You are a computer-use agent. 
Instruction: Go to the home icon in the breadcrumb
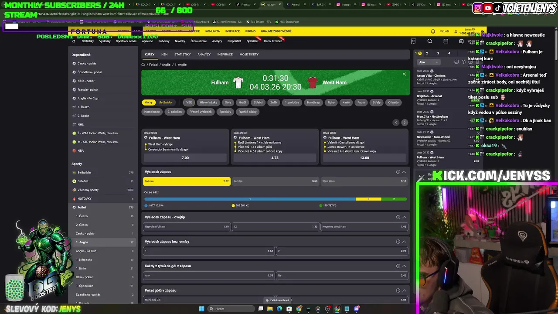click(x=143, y=65)
